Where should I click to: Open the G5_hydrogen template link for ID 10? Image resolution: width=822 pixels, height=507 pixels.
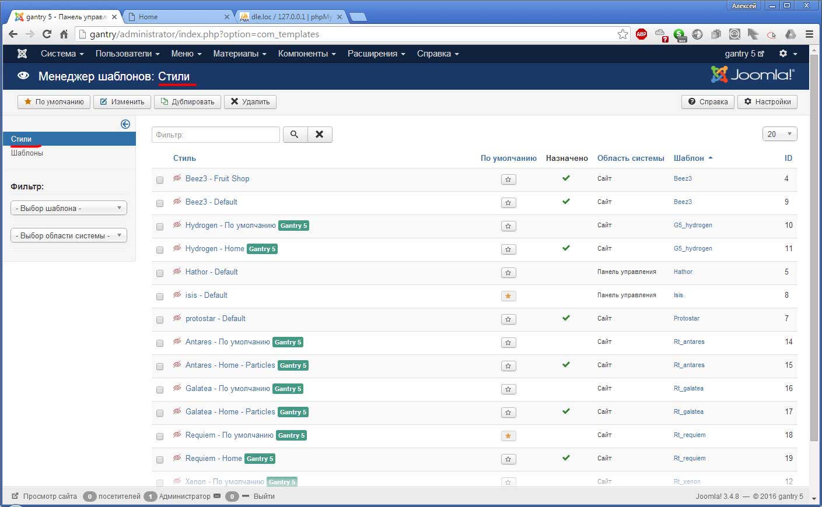pyautogui.click(x=693, y=225)
